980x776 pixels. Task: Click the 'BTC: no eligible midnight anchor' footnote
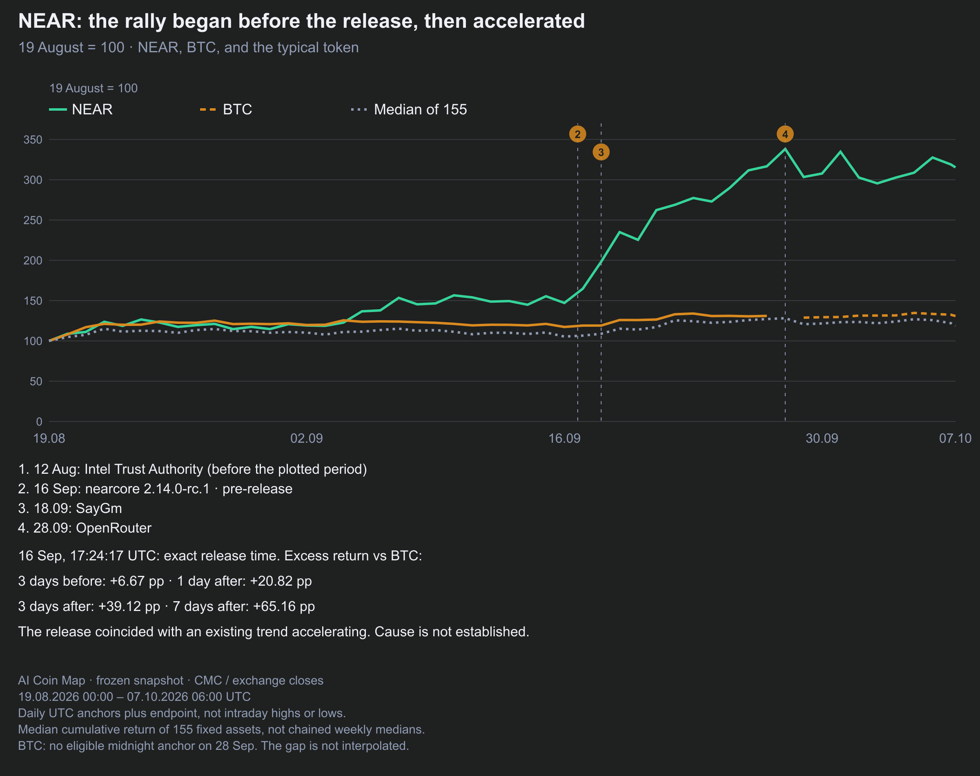pos(214,745)
